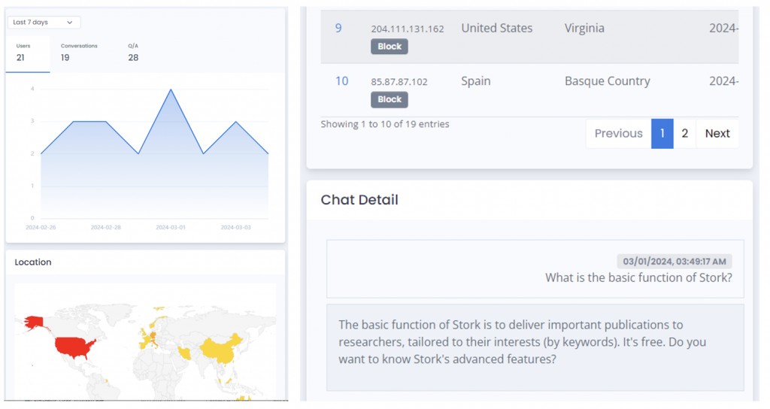Select page 1 in pagination
This screenshot has width=770, height=409.
(x=662, y=133)
